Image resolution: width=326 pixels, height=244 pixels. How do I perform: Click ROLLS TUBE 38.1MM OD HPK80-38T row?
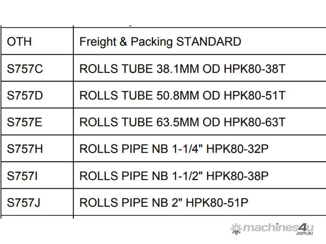[182, 69]
